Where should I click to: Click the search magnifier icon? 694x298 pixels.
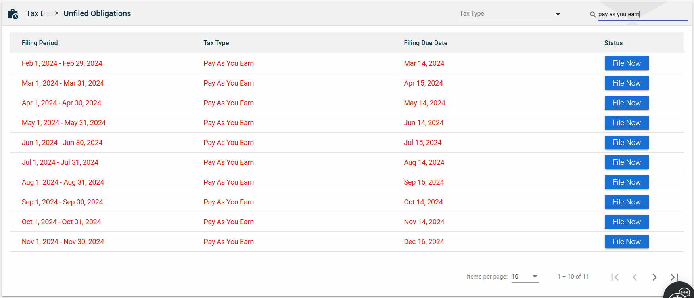593,15
